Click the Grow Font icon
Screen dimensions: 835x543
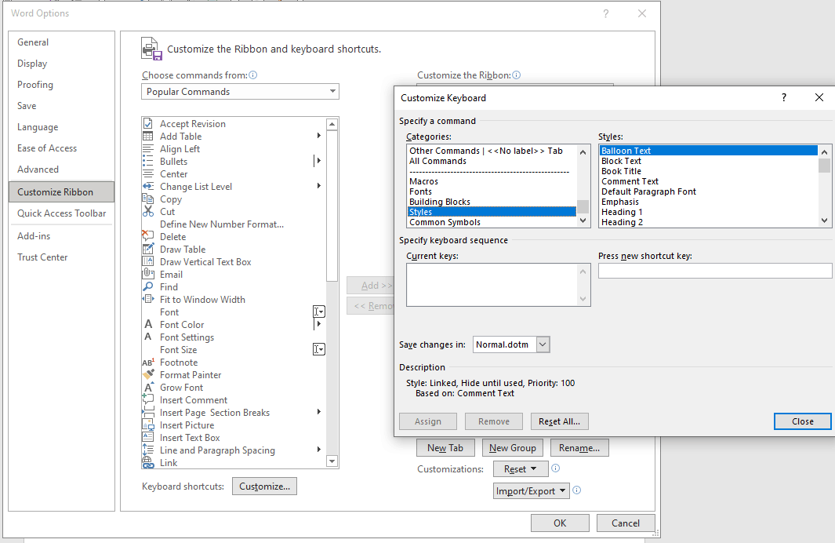(148, 388)
